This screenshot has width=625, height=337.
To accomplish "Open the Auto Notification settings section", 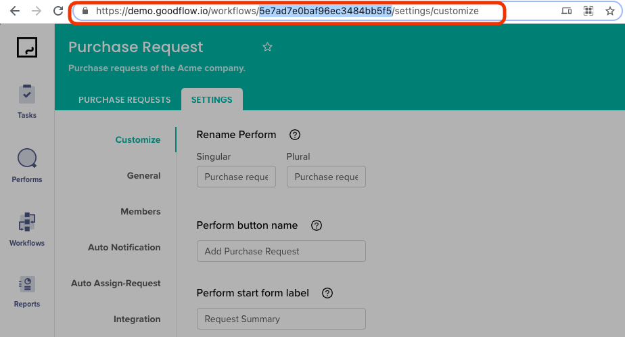I will (x=124, y=247).
